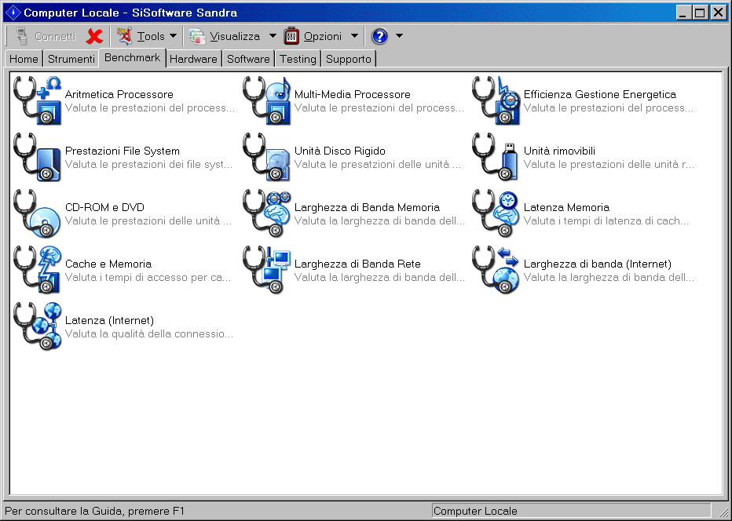
Task: Maximize the Sandra window
Action: click(700, 13)
